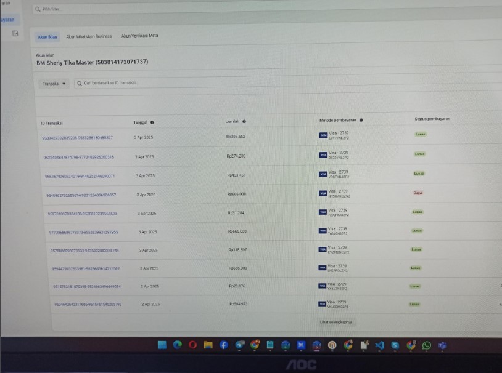Click the info icon next to Jumlah
Image resolution: width=502 pixels, height=373 pixels.
tap(244, 121)
